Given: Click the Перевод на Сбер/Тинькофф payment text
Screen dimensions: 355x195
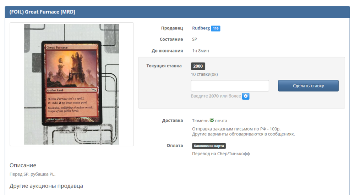Looking at the screenshot, I should coord(221,154).
